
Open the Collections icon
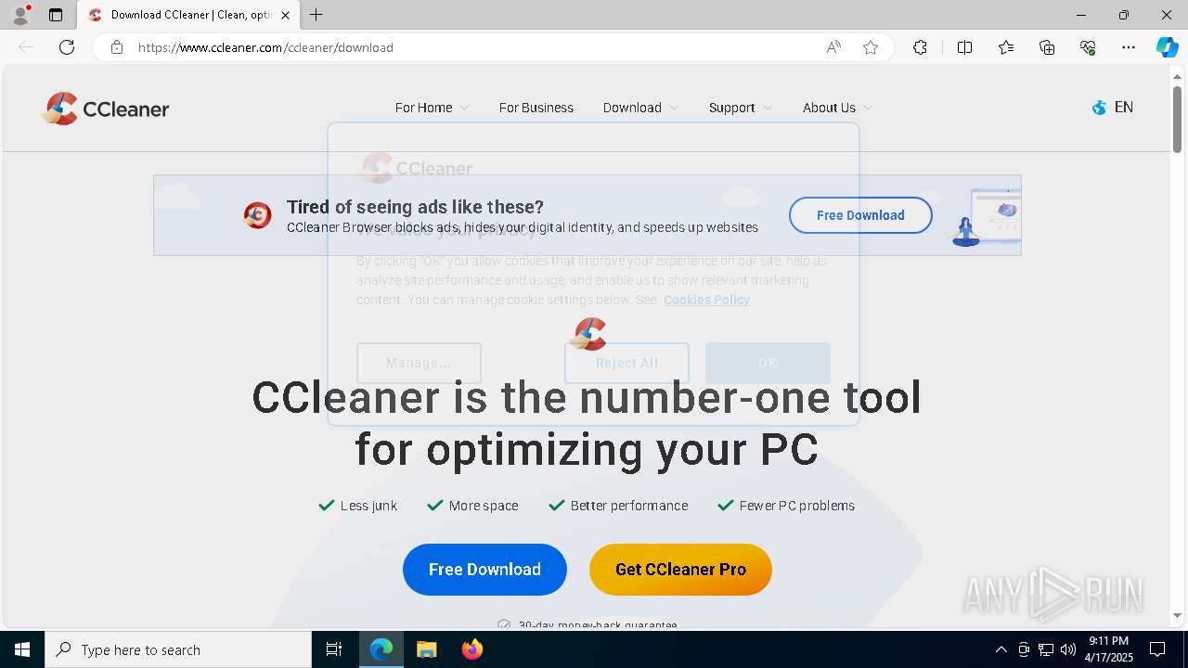[x=1047, y=47]
